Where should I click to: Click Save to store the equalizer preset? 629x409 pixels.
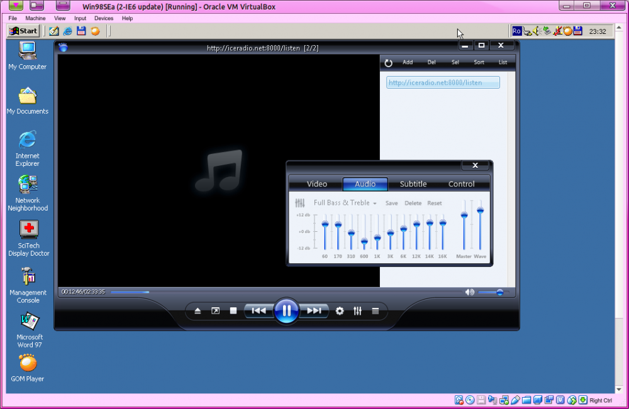[x=391, y=204]
